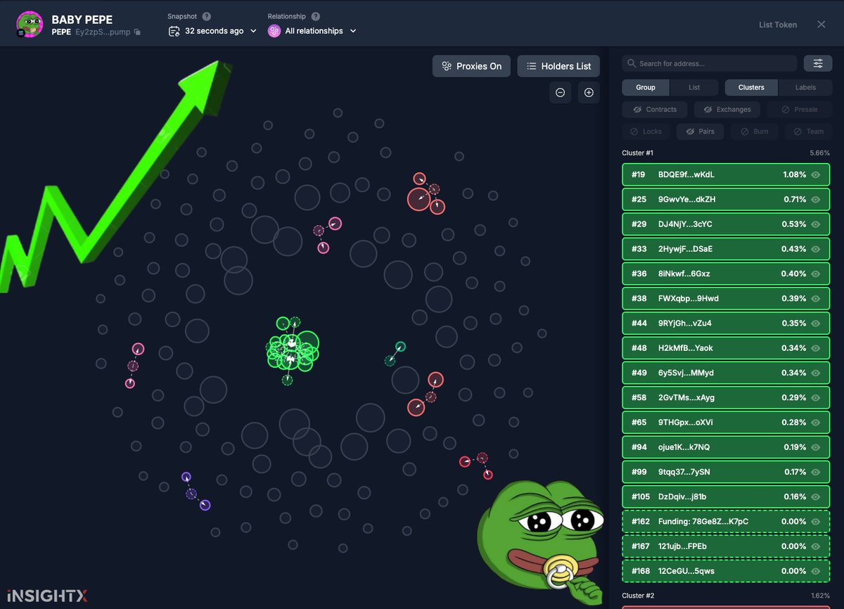Turn off Proxies On button

[471, 66]
